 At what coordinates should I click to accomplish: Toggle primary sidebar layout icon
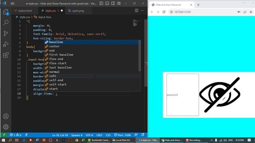coord(101,4)
